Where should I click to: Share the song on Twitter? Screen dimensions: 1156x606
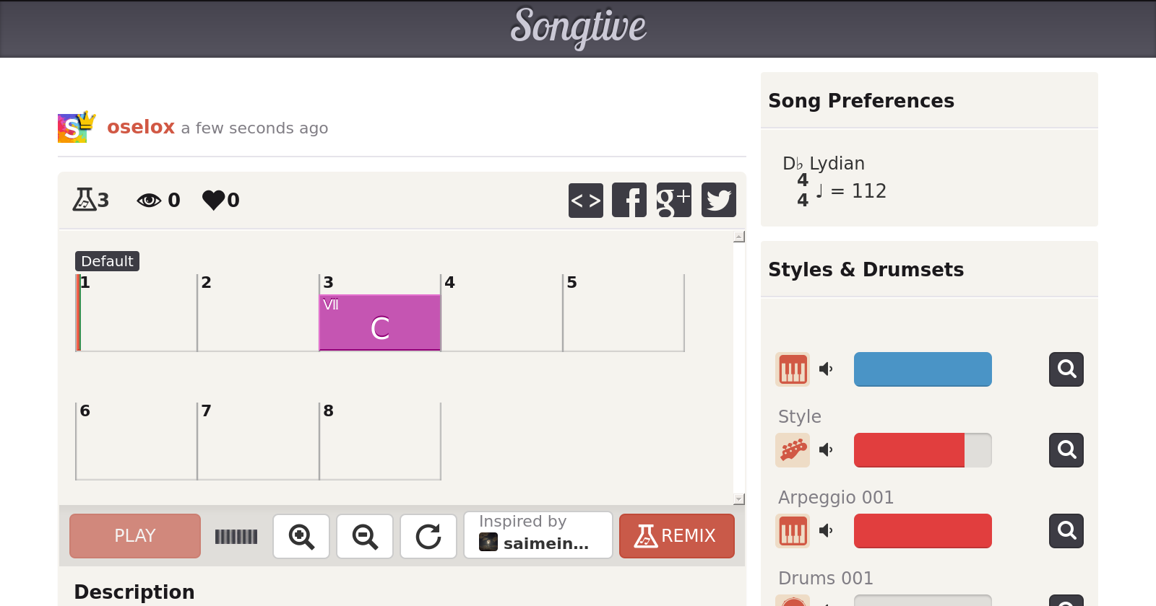[x=718, y=200]
